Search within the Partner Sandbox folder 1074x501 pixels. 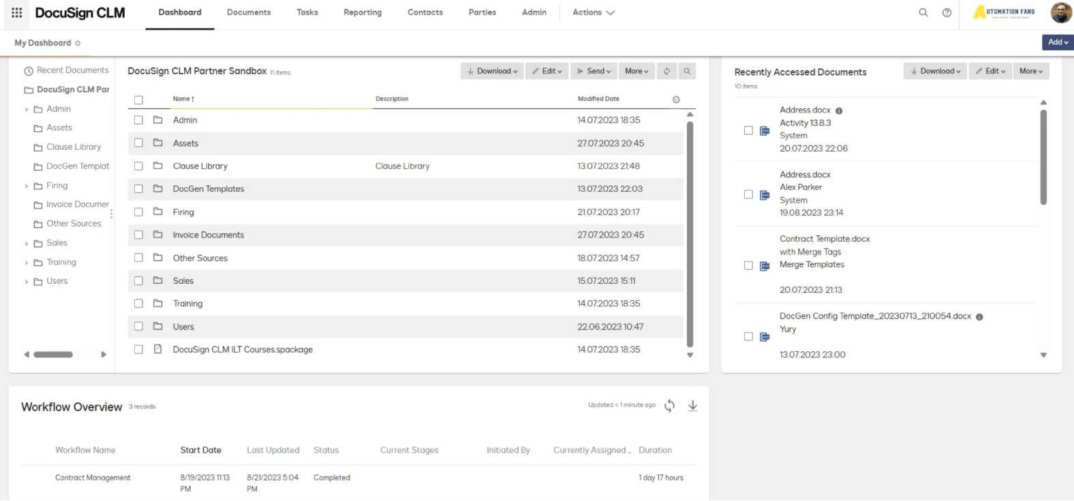point(687,71)
